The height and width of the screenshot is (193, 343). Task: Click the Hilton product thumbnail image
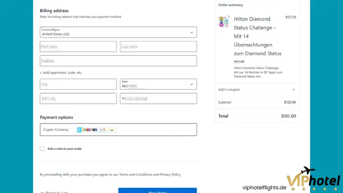click(x=224, y=22)
